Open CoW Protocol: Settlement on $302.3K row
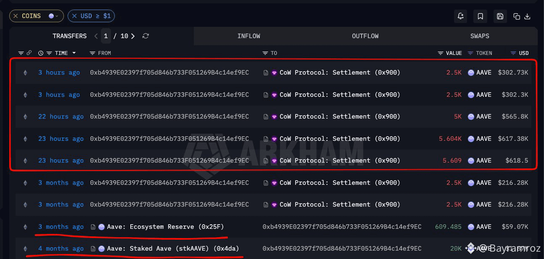This screenshot has height=259, width=544. pyautogui.click(x=340, y=95)
